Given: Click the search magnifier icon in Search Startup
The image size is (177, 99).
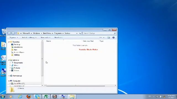Looking at the screenshot, I should 115,33.
